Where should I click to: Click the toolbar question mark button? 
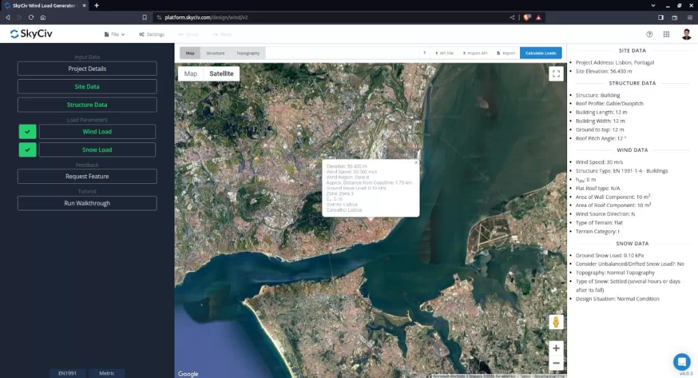424,53
